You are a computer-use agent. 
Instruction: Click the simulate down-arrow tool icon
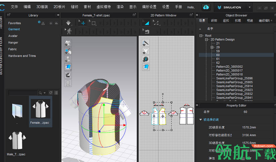(68, 23)
